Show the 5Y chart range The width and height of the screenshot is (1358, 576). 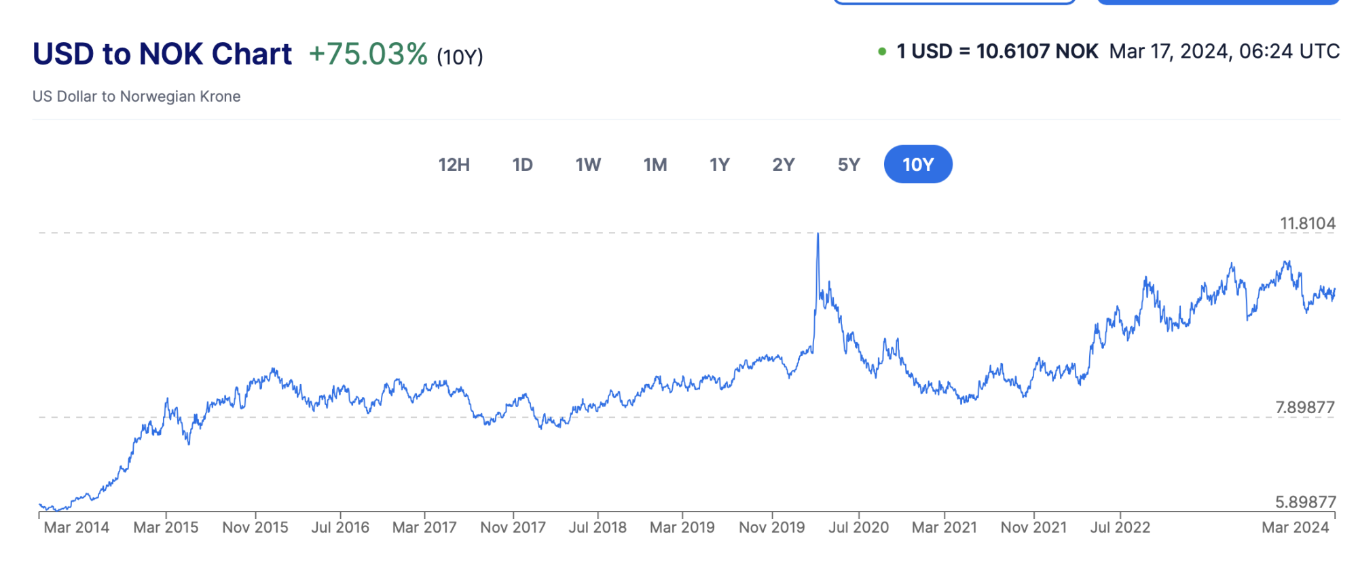coord(849,164)
